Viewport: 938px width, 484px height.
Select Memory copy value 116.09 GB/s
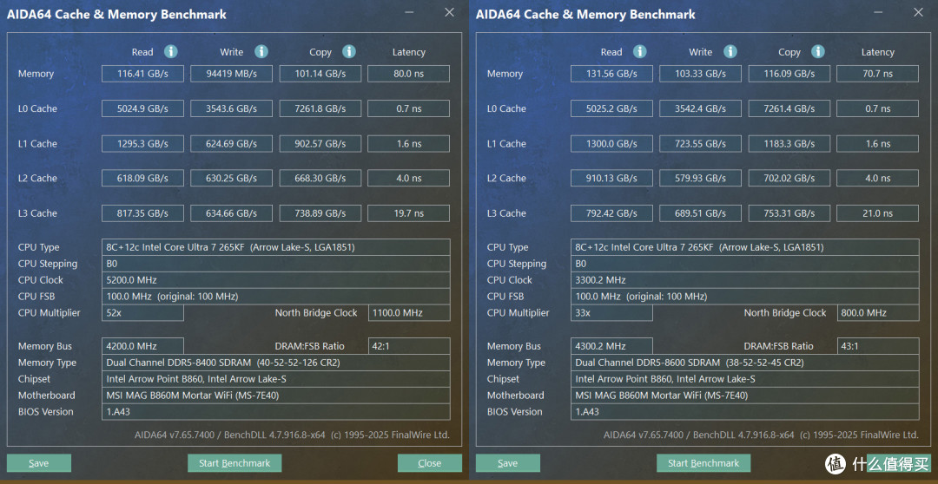(789, 74)
